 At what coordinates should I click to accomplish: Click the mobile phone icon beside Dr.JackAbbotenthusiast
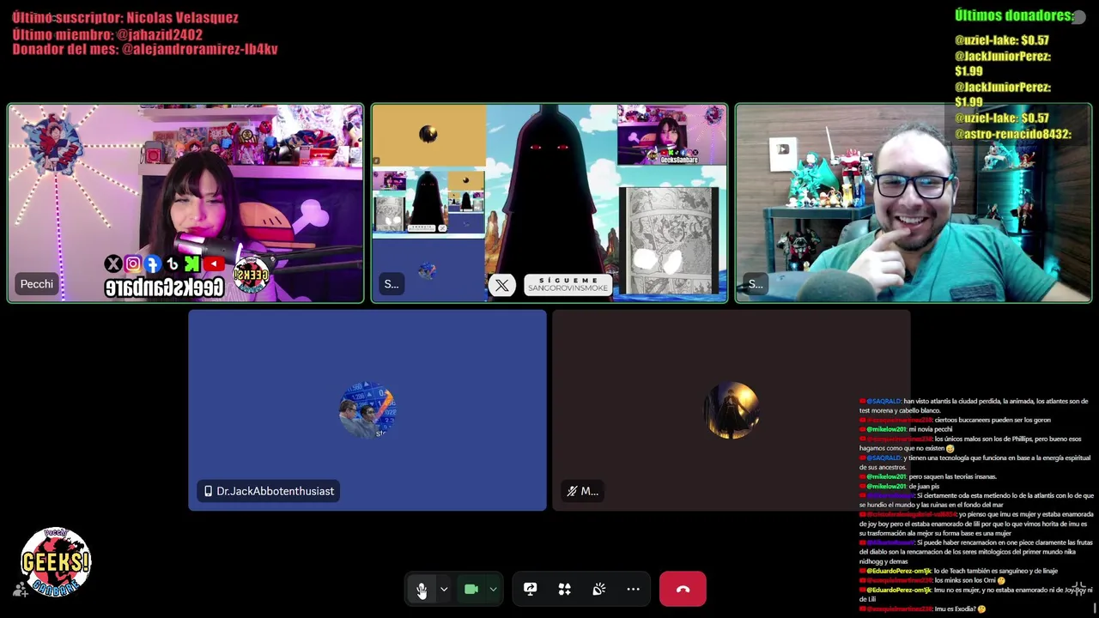coord(208,491)
